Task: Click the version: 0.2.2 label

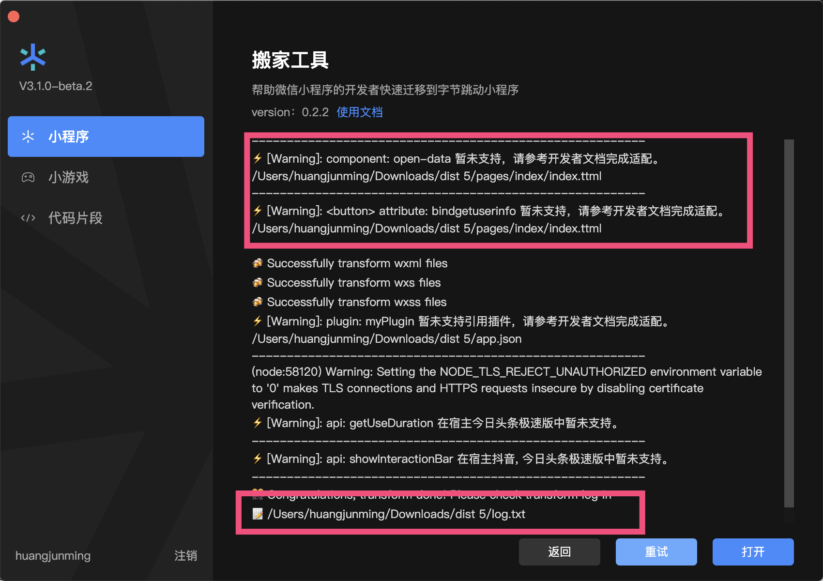Action: [x=290, y=112]
